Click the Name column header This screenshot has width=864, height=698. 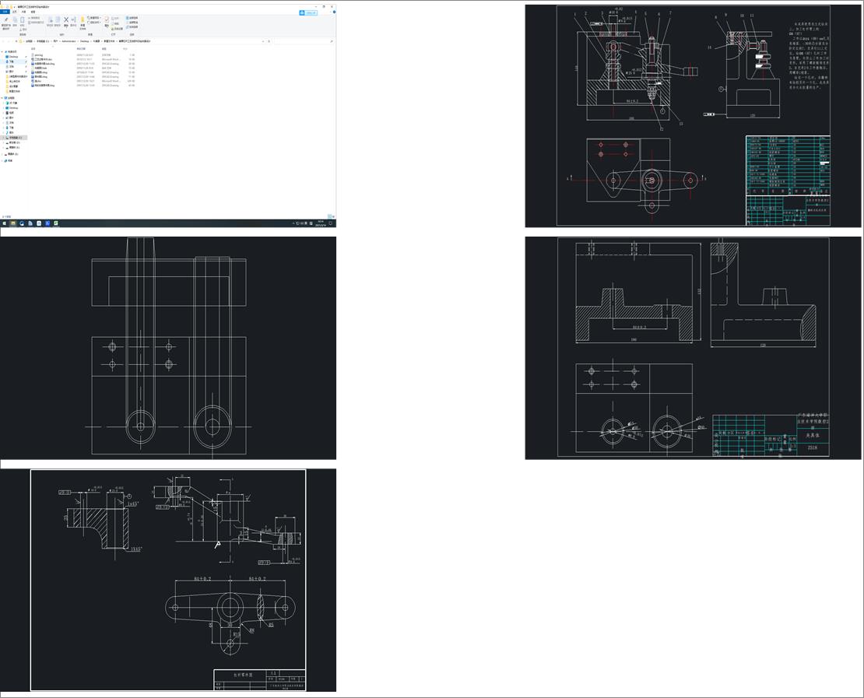[33, 48]
